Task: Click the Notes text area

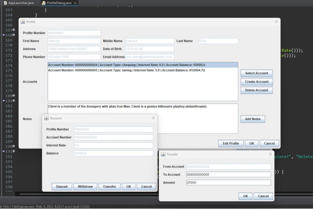Action: (x=143, y=119)
